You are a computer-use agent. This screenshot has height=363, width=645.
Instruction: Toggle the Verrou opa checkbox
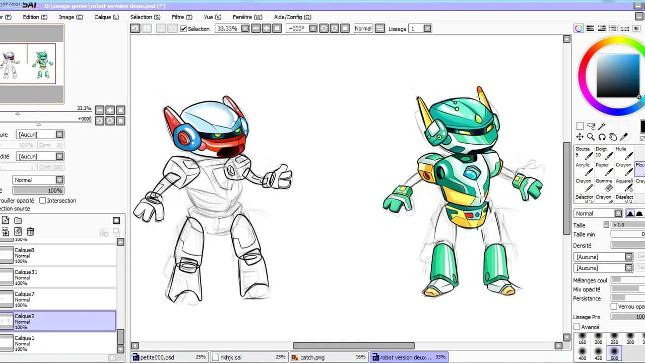[x=614, y=307]
